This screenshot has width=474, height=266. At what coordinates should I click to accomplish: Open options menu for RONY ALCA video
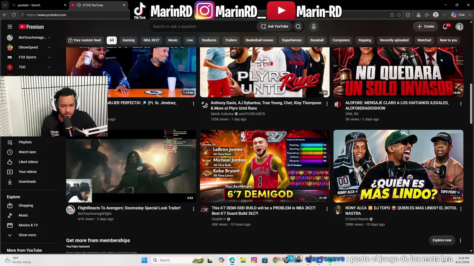coord(461,209)
